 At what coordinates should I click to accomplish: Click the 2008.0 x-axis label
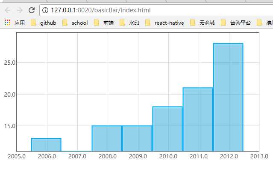pyautogui.click(x=108, y=156)
